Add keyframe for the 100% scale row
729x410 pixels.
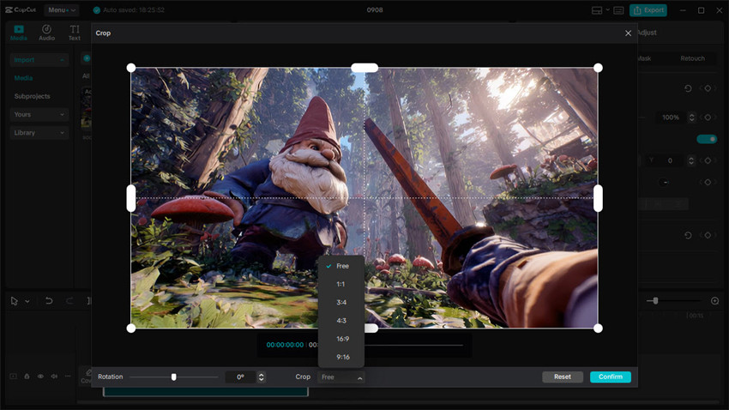point(708,118)
